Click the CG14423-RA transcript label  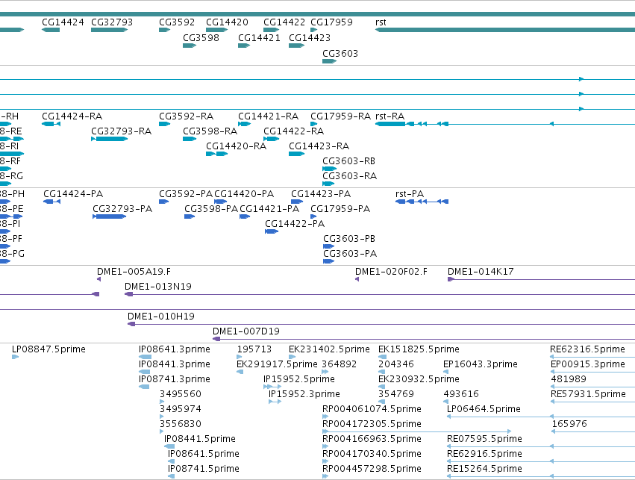[319, 146]
